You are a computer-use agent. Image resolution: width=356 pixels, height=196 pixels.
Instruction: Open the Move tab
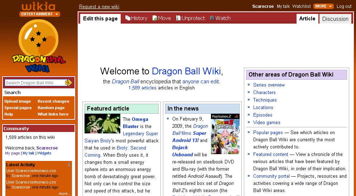pyautogui.click(x=162, y=18)
